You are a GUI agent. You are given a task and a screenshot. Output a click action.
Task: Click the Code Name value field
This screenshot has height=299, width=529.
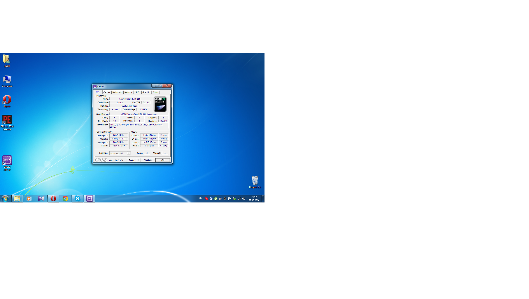point(120,102)
